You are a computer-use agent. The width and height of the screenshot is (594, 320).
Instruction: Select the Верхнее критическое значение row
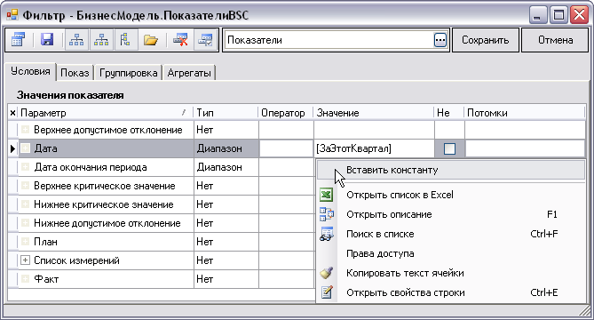tap(106, 186)
